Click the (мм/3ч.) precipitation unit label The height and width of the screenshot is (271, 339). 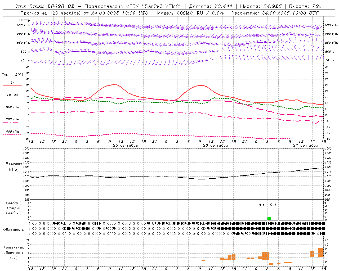pyautogui.click(x=14, y=203)
